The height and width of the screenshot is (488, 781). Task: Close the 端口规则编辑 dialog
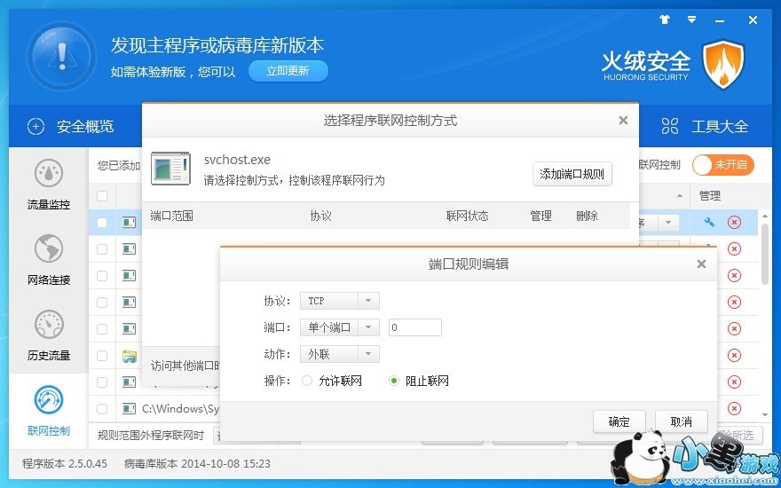[x=701, y=264]
